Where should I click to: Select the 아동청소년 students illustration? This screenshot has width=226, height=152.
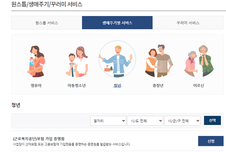coord(76,62)
